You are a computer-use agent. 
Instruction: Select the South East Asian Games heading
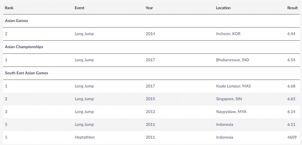(x=27, y=73)
